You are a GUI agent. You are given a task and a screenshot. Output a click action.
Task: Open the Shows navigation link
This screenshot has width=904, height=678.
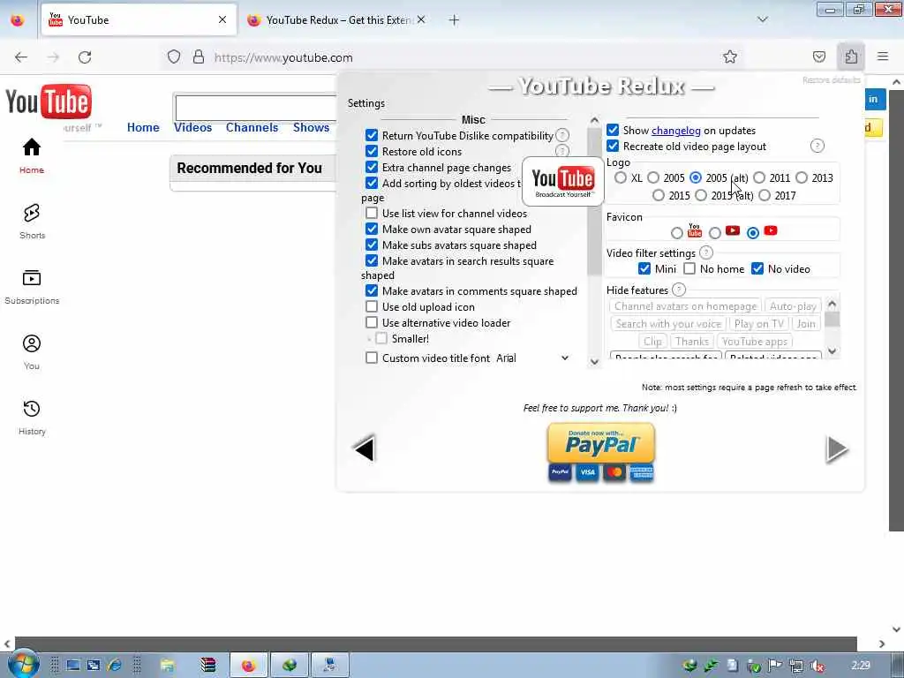tap(311, 127)
